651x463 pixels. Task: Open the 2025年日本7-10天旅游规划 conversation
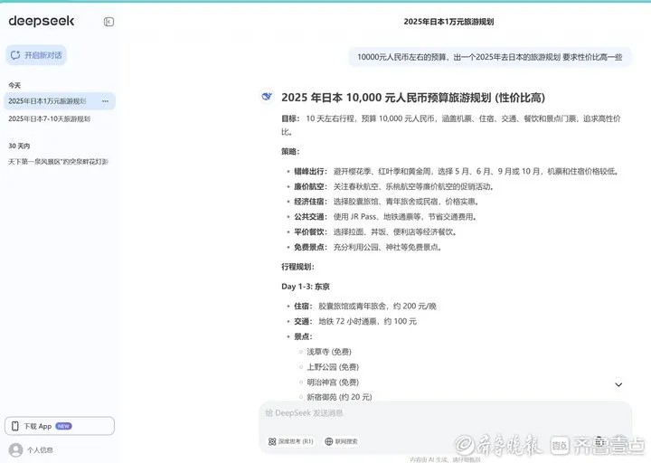49,118
